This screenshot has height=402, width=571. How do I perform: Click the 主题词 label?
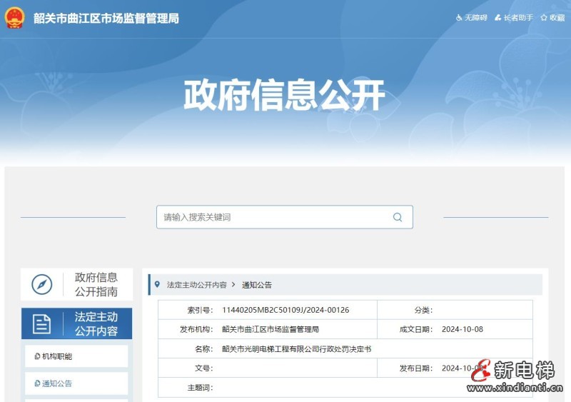click(200, 388)
